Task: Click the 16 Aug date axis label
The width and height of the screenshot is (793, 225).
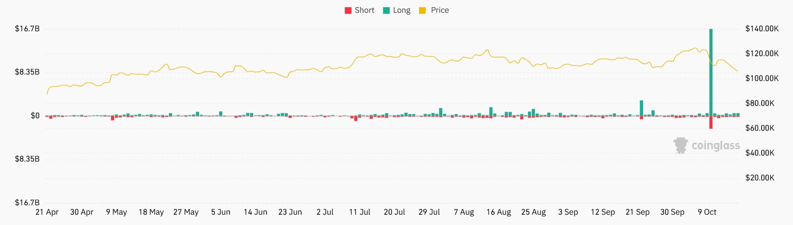Action: click(x=499, y=212)
